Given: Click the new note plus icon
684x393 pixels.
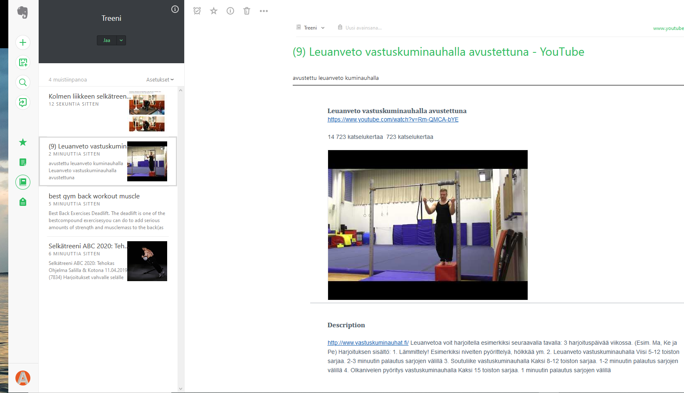Looking at the screenshot, I should click(x=23, y=42).
